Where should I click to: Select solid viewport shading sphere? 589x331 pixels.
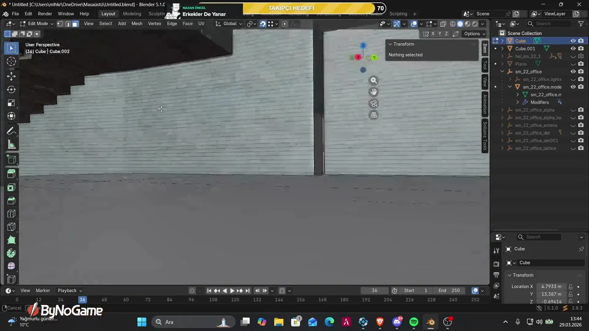pos(460,24)
